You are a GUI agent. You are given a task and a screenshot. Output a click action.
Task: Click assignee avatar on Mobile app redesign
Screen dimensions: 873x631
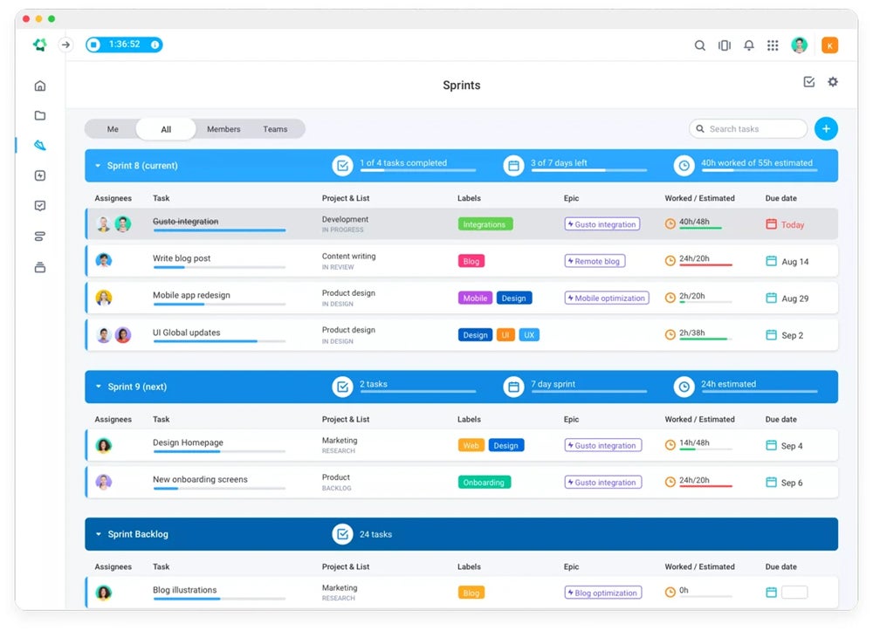104,298
